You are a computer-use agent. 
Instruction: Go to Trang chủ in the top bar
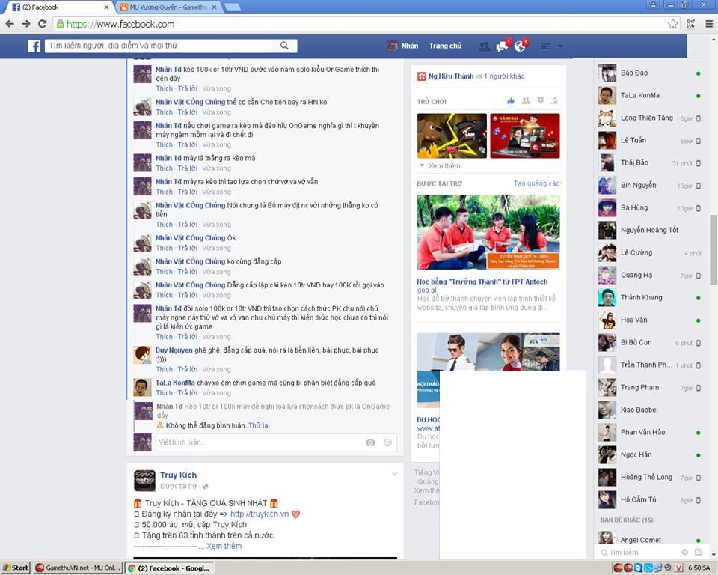[x=445, y=46]
